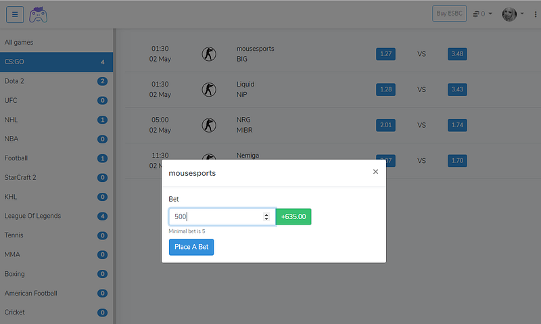The width and height of the screenshot is (541, 324).
Task: Select the 1.74 odds for MIBR
Action: tap(457, 125)
